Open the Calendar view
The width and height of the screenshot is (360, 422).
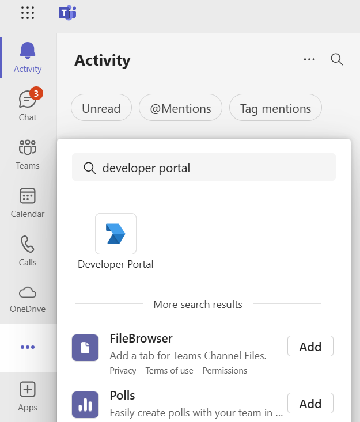(x=28, y=203)
